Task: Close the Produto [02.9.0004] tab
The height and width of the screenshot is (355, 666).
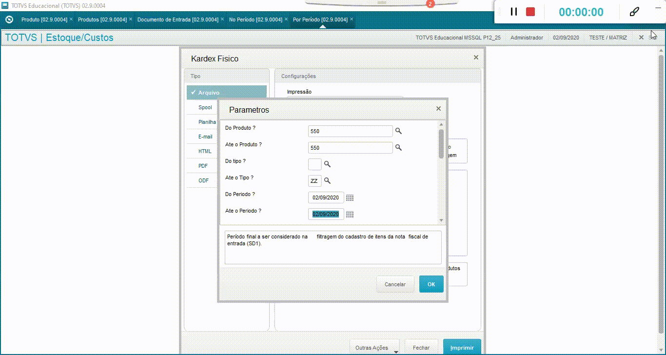Action: [71, 19]
